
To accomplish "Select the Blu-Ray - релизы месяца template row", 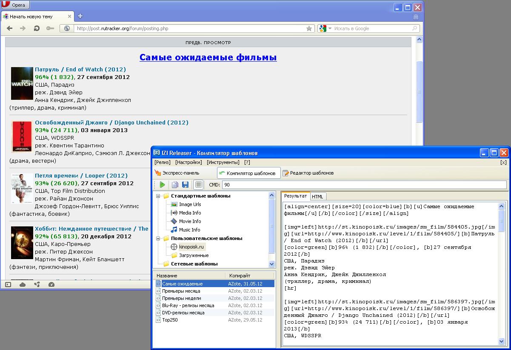I will point(214,305).
